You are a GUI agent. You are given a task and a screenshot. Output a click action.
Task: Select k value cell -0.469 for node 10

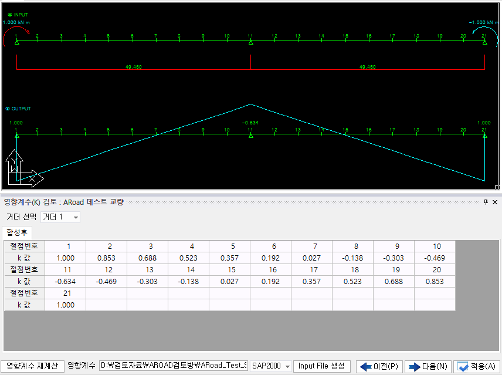(x=435, y=258)
